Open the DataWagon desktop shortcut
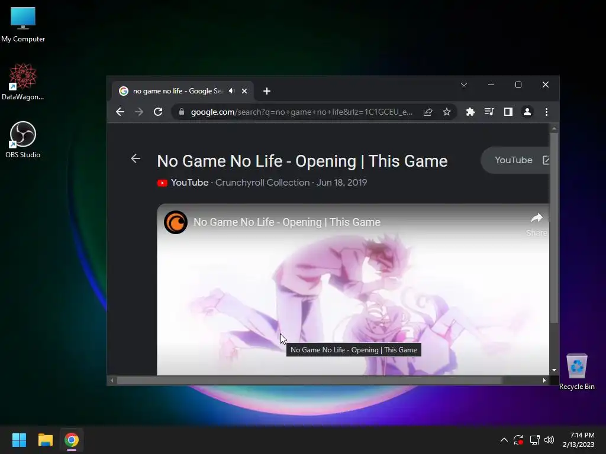This screenshot has height=454, width=606. point(23,82)
